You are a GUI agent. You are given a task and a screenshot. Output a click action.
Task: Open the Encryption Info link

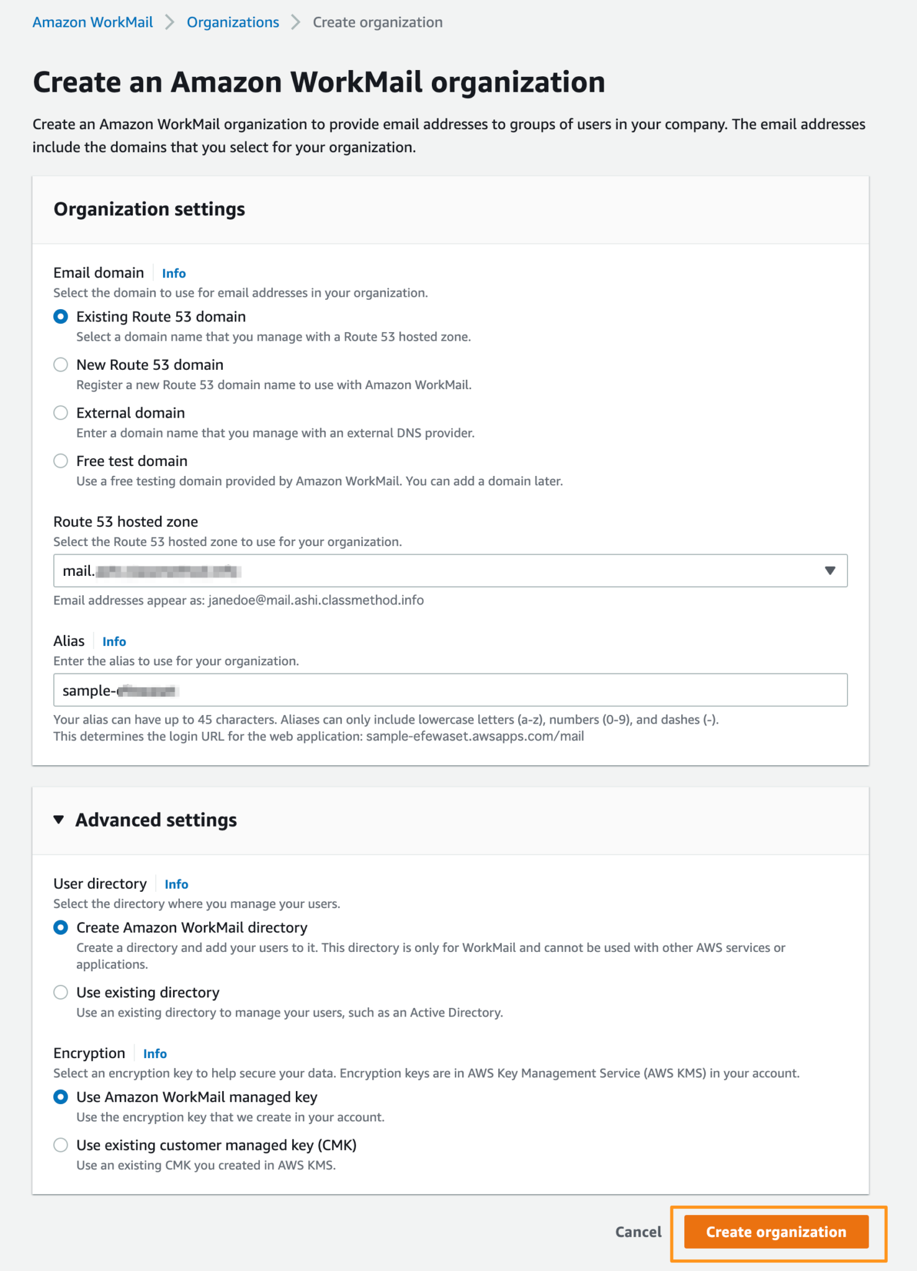(154, 1053)
